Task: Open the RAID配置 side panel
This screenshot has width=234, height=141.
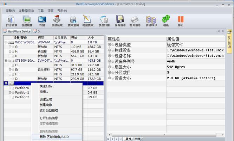Action: tap(229, 41)
